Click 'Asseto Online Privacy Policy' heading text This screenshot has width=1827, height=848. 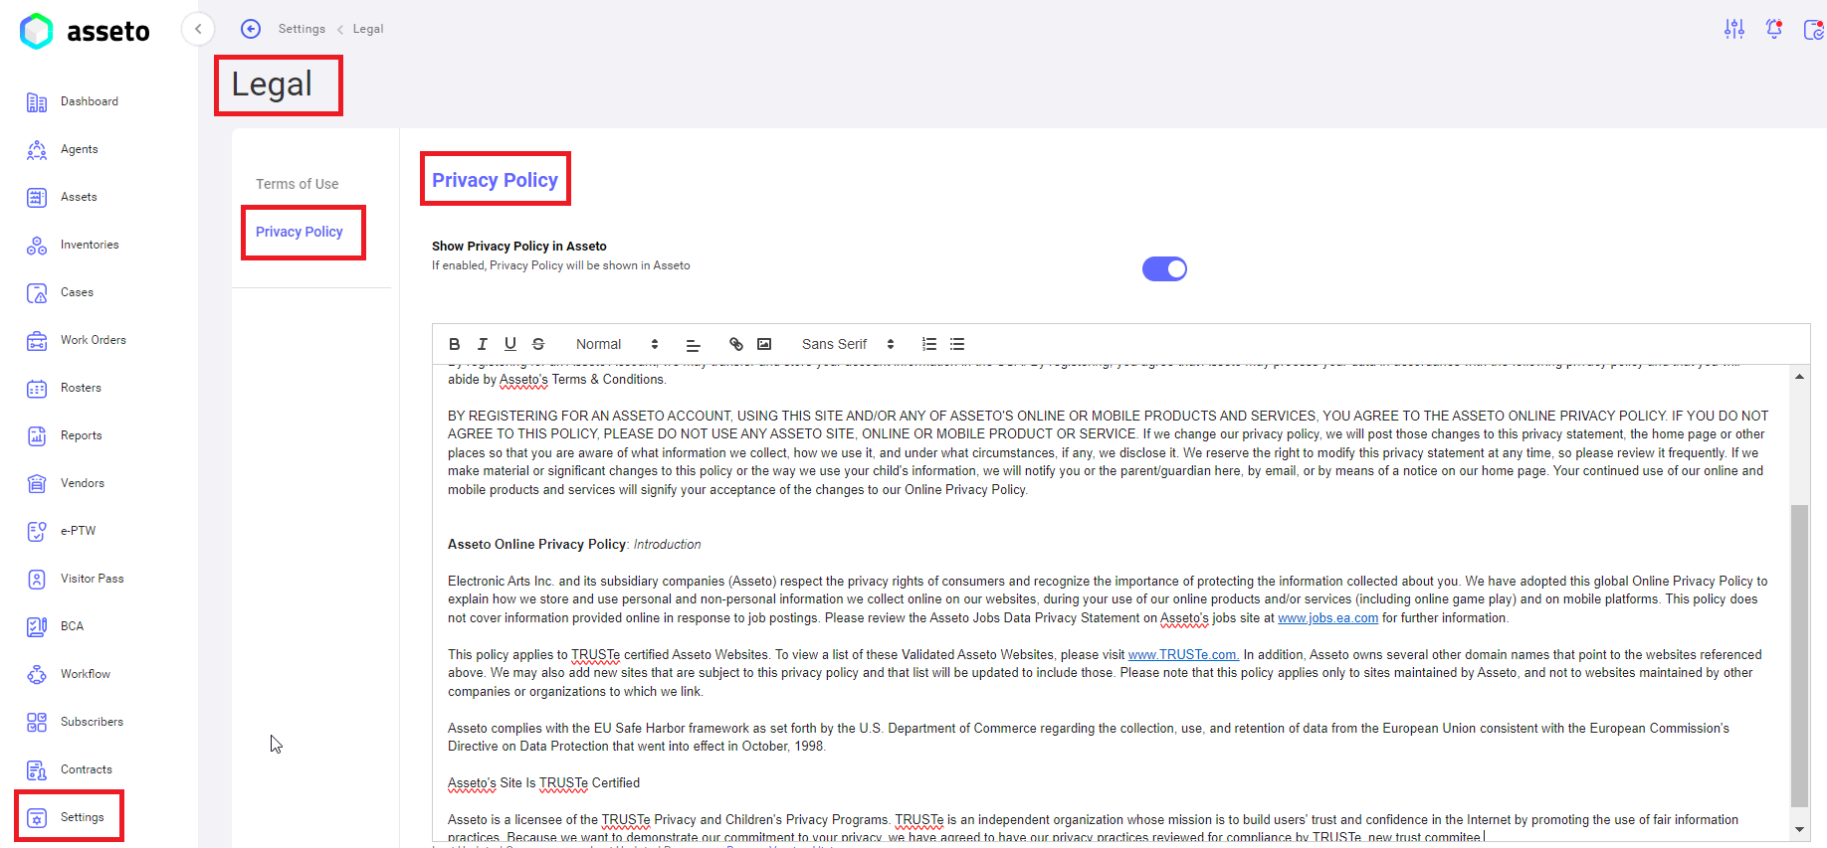(x=536, y=545)
